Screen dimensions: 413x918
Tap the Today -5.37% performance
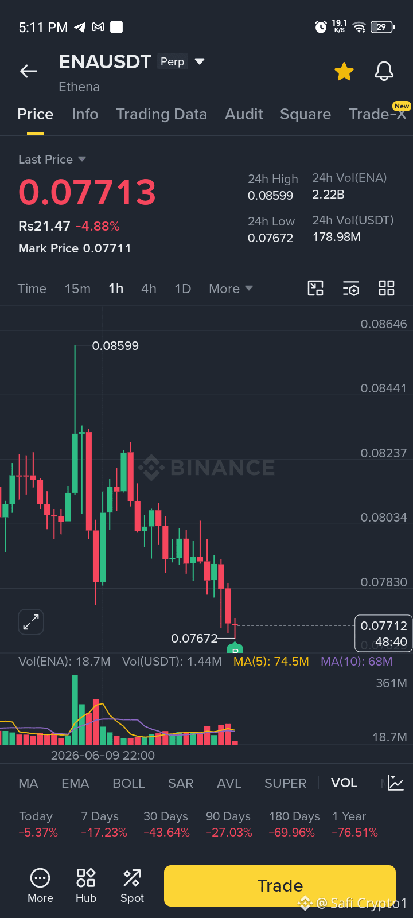[x=38, y=824]
